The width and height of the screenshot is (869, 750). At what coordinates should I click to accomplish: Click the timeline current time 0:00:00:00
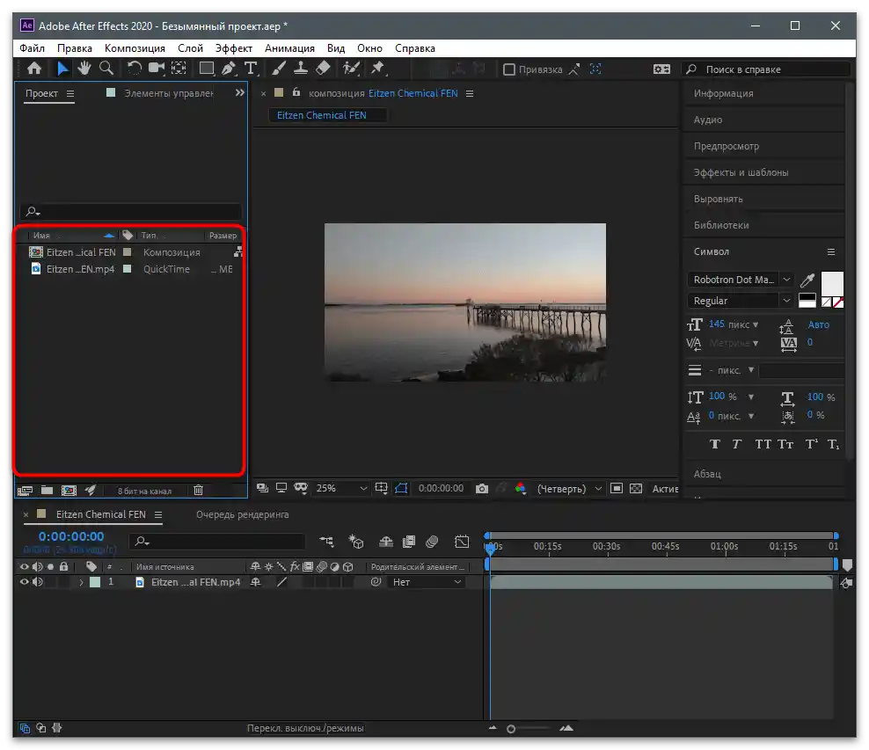tap(71, 536)
